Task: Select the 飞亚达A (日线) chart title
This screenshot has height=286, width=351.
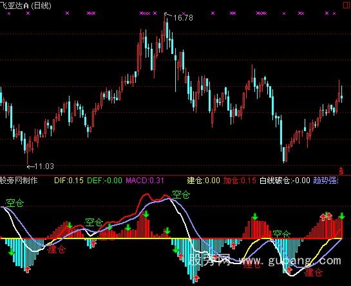Action: [26, 5]
